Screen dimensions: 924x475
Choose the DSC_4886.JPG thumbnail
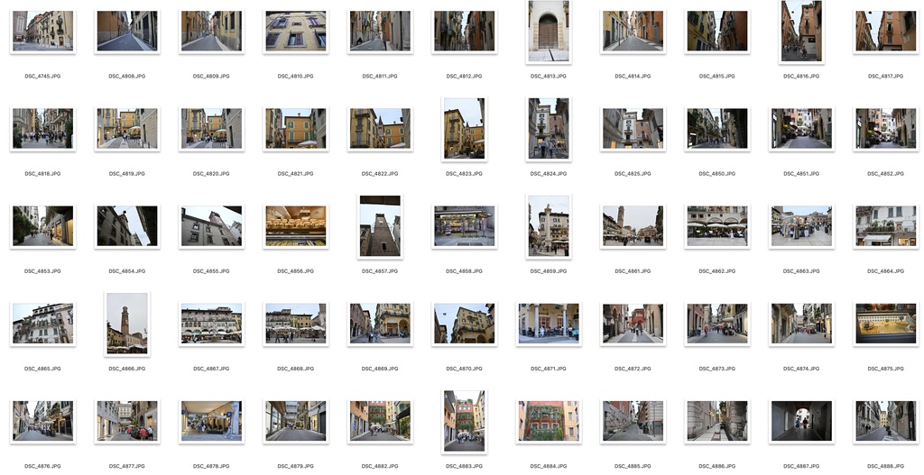pyautogui.click(x=716, y=422)
